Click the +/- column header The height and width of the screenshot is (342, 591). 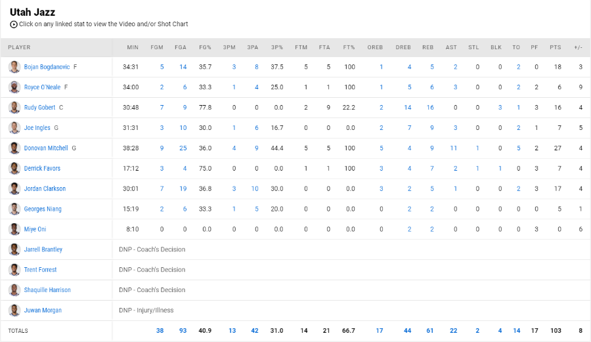click(x=578, y=47)
